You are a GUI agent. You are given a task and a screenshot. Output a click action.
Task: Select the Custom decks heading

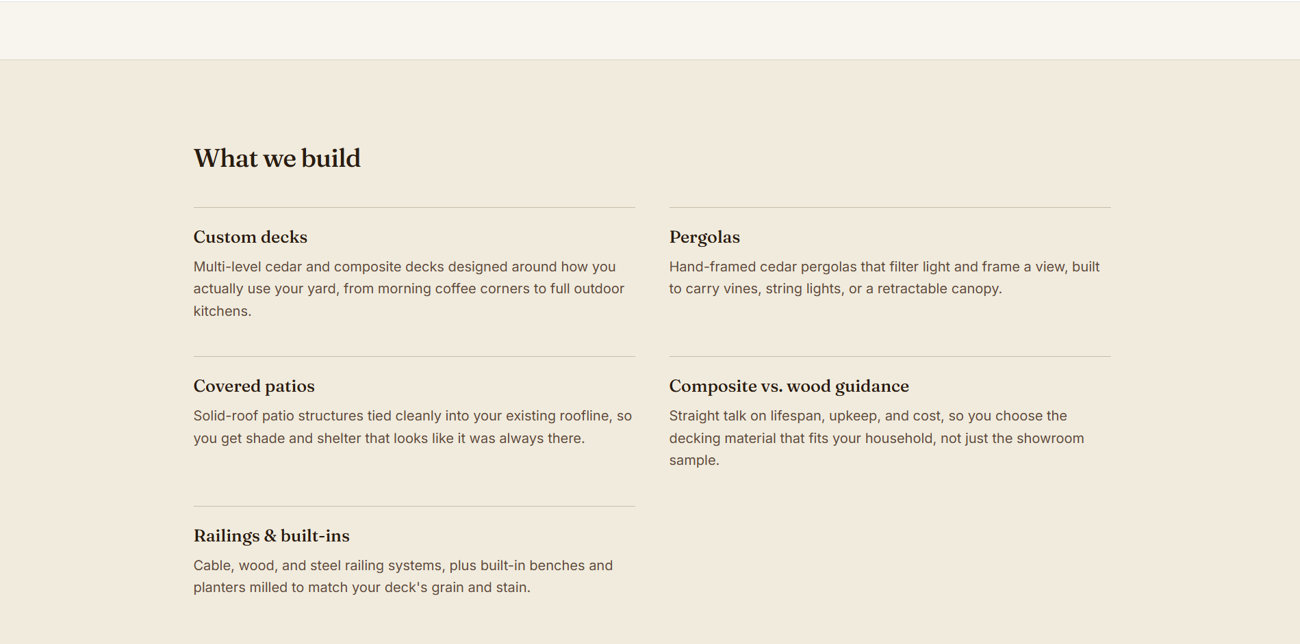[x=251, y=237]
